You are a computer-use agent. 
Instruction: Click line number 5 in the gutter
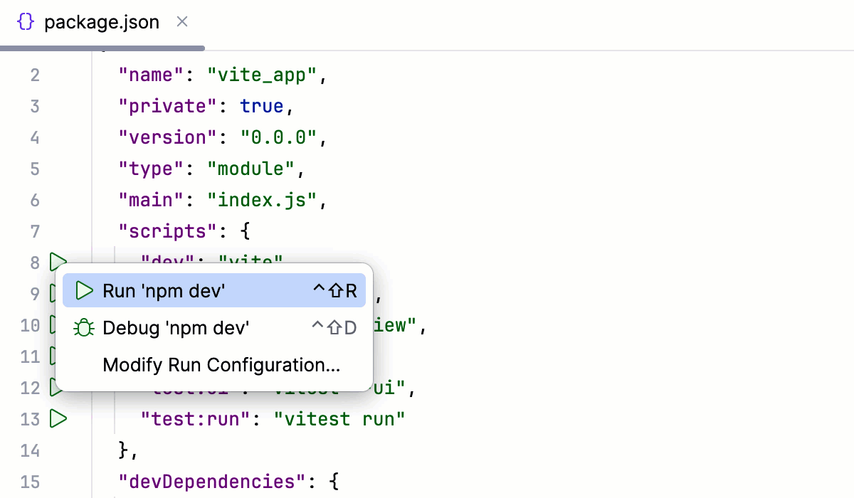click(x=34, y=169)
